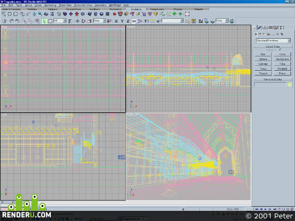
Task: Select the Rotate transform tool
Action: 83,21
